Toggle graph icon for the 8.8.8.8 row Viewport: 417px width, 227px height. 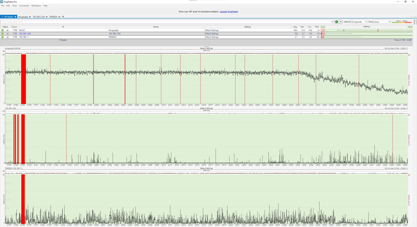click(x=7, y=30)
